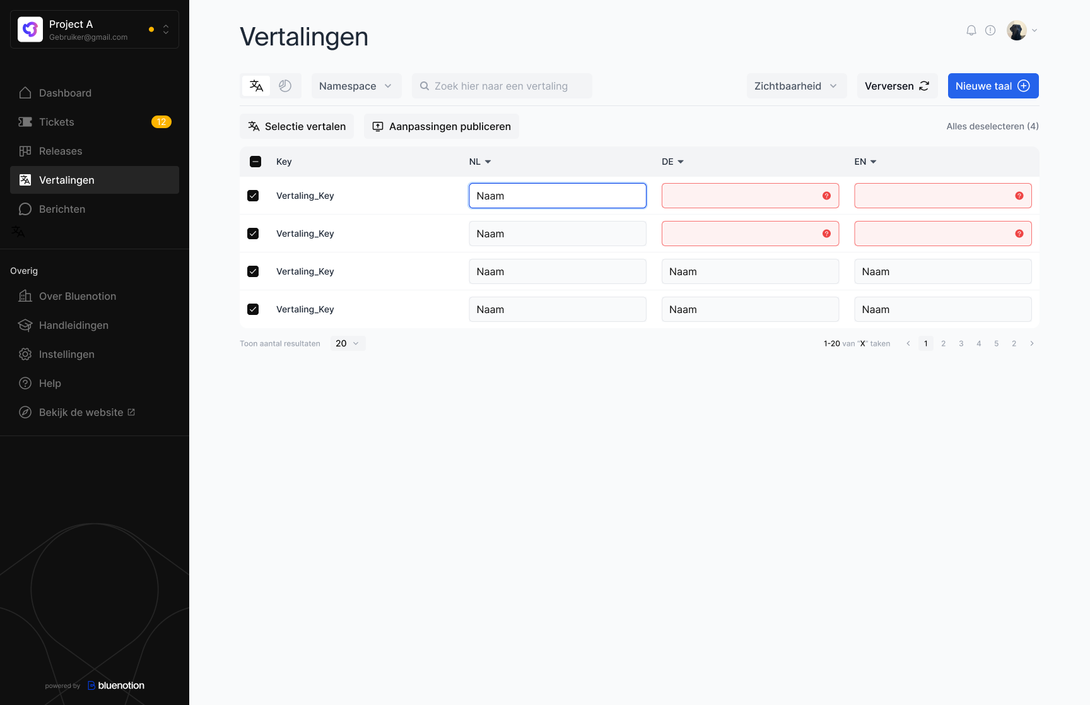This screenshot has height=705, width=1090.
Task: Go to next page with right arrow
Action: 1032,343
